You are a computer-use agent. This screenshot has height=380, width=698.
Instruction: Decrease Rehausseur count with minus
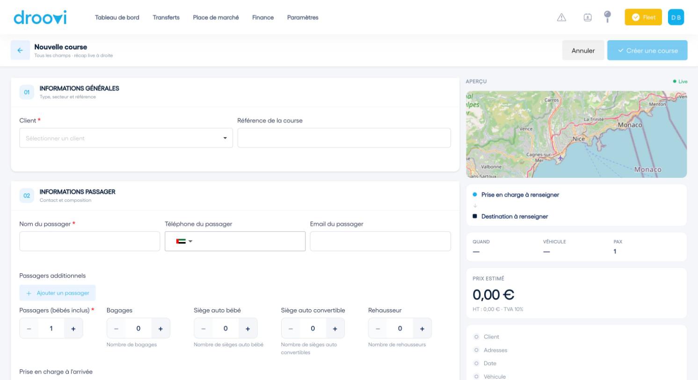(378, 329)
